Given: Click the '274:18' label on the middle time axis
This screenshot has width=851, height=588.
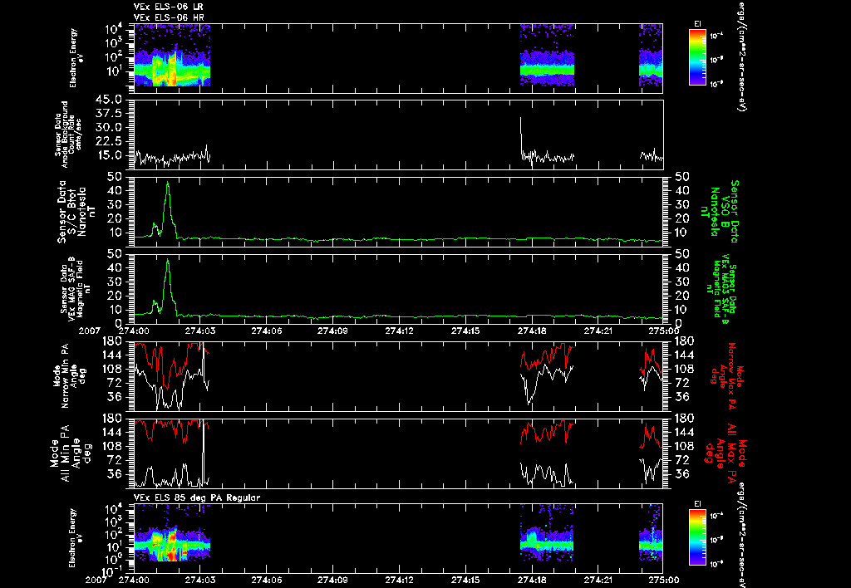Looking at the screenshot, I should point(533,330).
